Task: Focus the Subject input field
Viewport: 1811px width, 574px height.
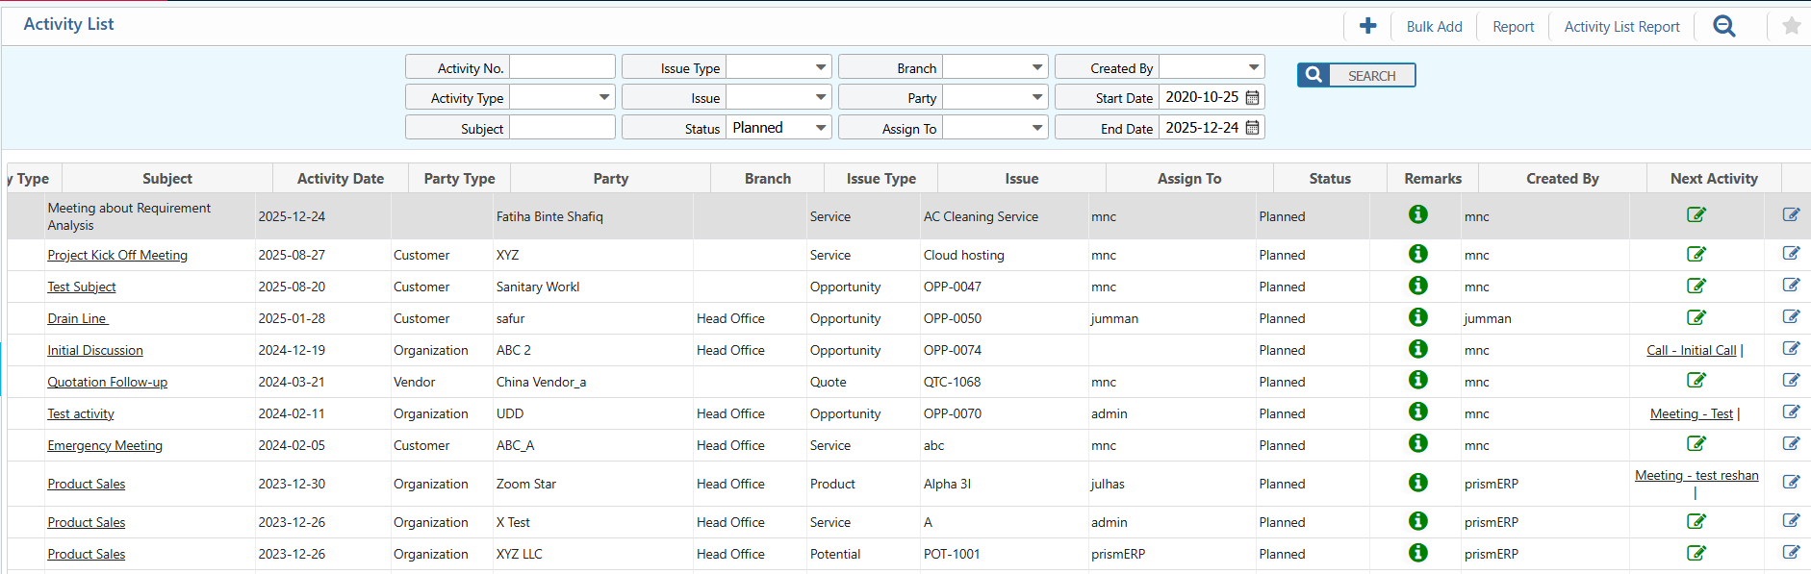Action: [562, 127]
